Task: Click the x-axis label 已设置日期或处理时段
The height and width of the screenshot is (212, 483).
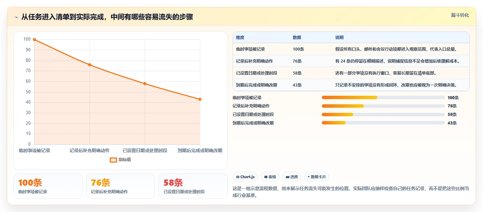Action: (145, 150)
